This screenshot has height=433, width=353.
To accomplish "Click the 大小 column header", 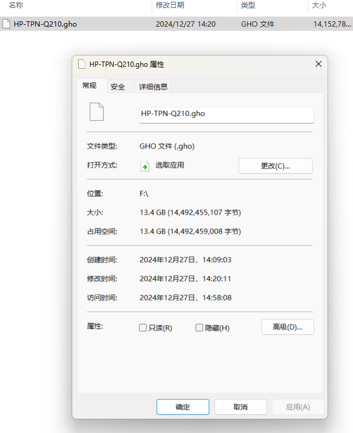I will point(319,5).
